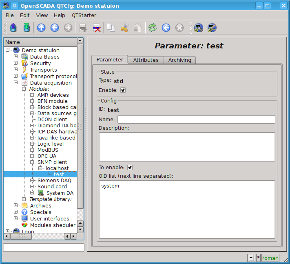Image resolution: width=290 pixels, height=264 pixels.
Task: Select the localhost tree item
Action: point(57,168)
